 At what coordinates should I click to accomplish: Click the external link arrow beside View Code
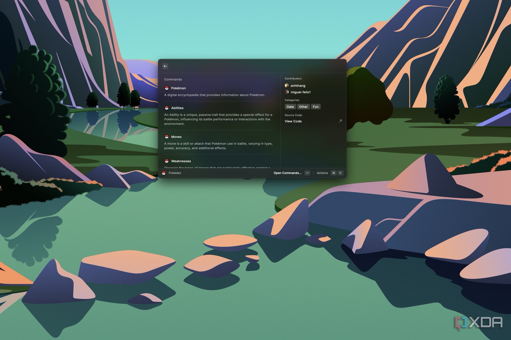(340, 121)
